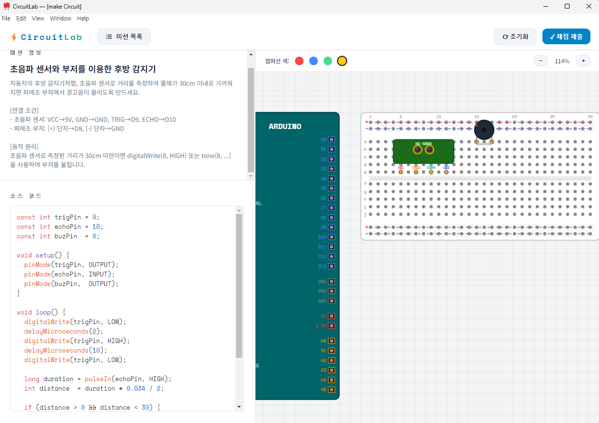
Task: Click the 114% zoom level text
Action: coord(562,61)
